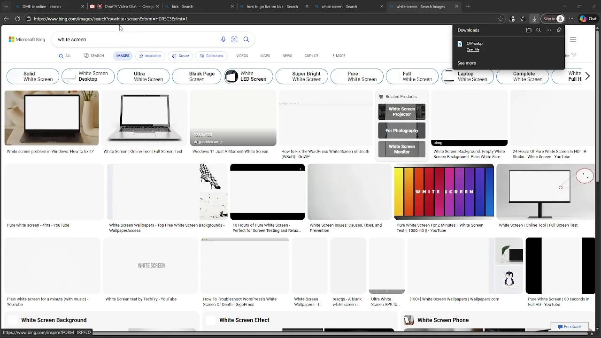Click the Sign in profile button

553,19
